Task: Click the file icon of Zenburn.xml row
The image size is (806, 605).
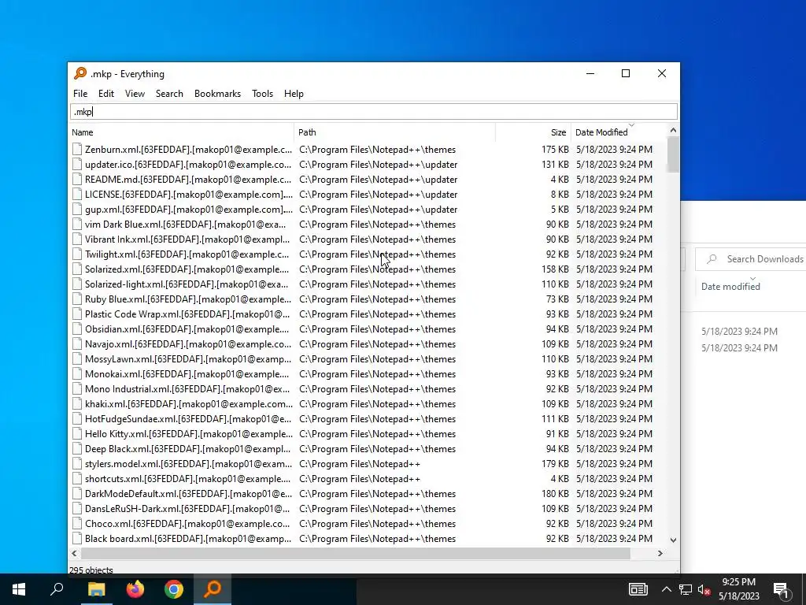Action: [x=77, y=150]
